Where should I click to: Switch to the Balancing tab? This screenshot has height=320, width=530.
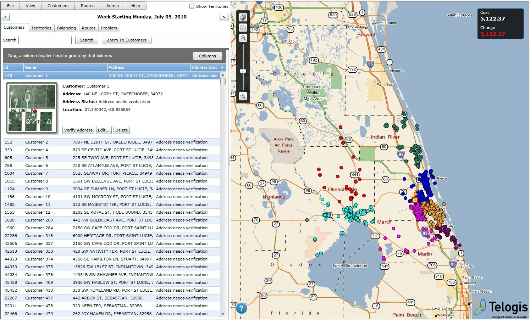pos(66,28)
